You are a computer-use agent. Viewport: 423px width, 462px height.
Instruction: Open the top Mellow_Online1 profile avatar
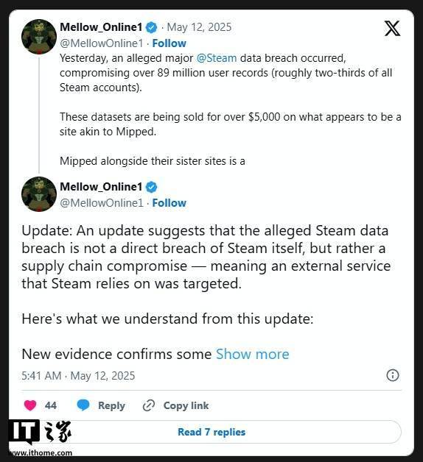coord(39,37)
